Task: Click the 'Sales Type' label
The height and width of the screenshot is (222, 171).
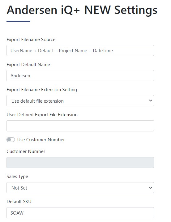Action: click(x=17, y=177)
